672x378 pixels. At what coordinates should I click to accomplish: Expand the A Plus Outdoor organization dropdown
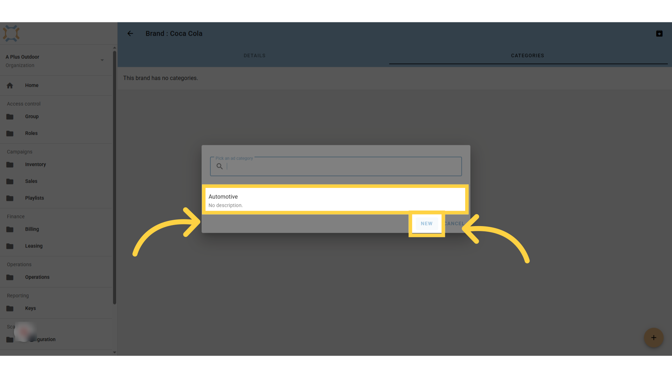[x=102, y=60]
